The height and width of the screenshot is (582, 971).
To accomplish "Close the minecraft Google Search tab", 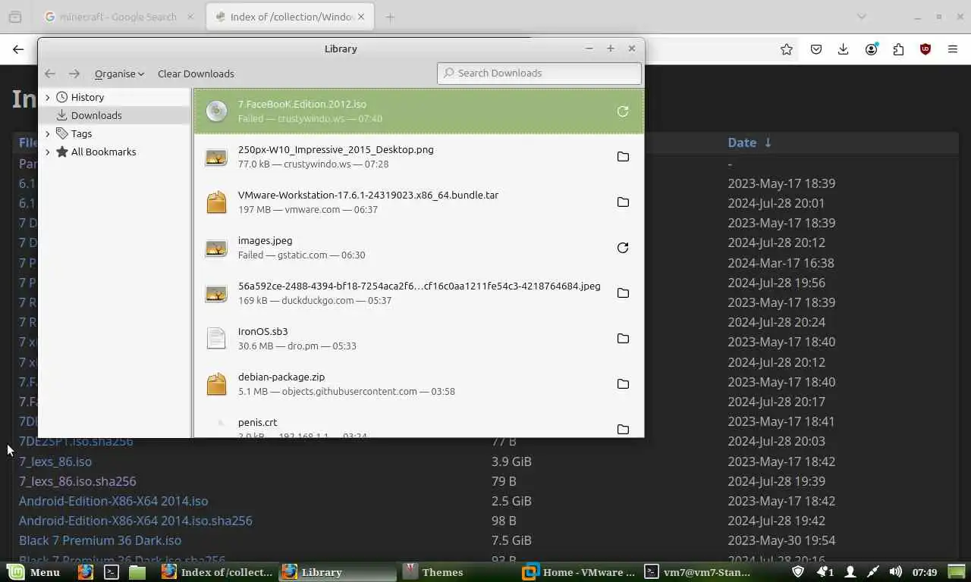I will (190, 17).
